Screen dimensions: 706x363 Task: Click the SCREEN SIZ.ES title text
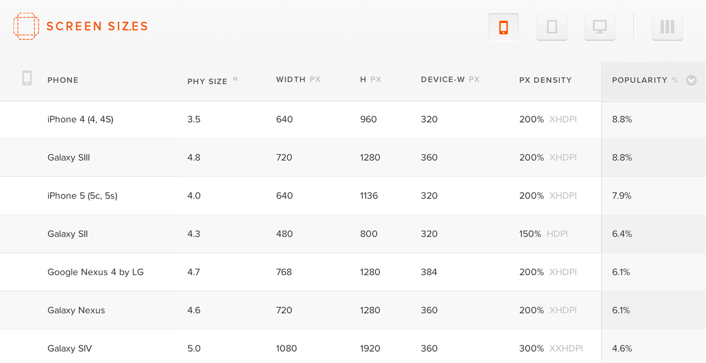click(97, 26)
